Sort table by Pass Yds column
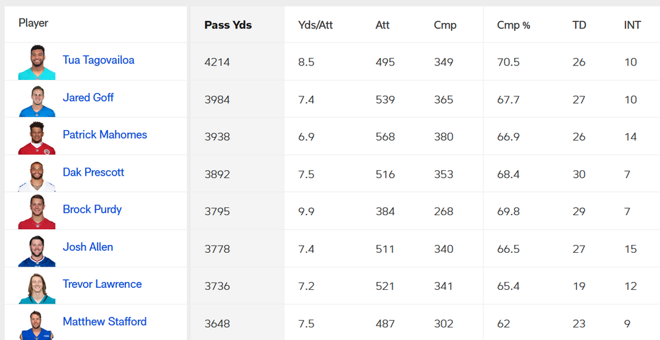660x340 pixels. click(228, 25)
